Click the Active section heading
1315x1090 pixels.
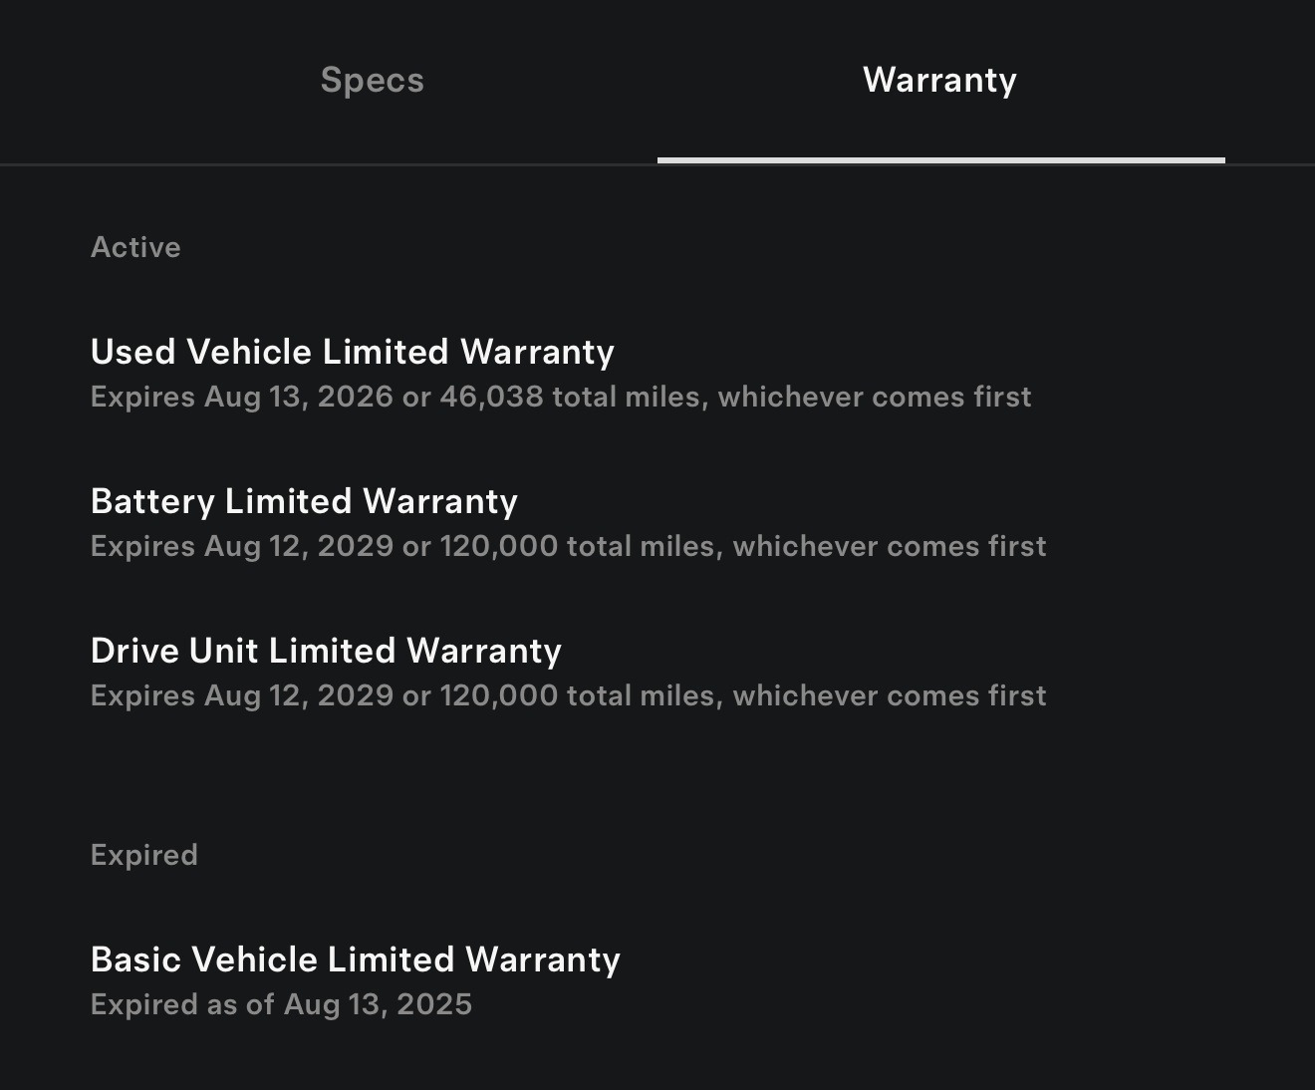pos(135,247)
